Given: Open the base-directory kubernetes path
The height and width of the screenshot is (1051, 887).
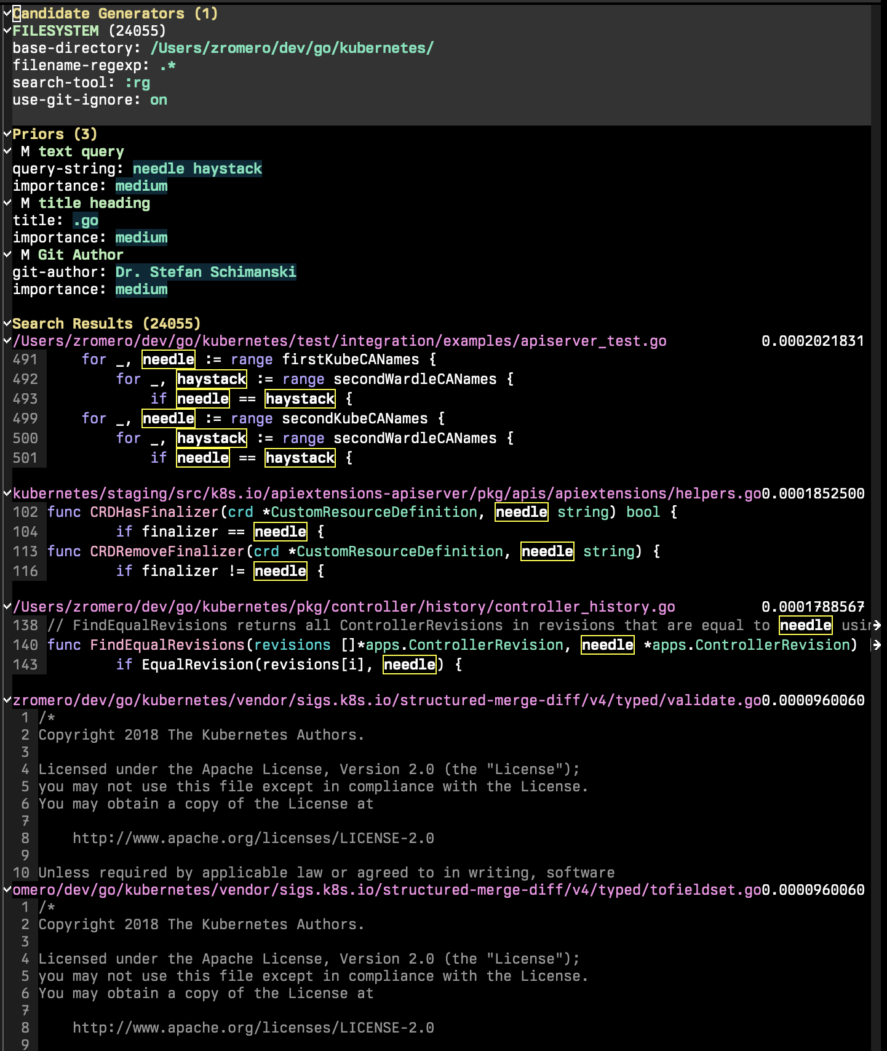Looking at the screenshot, I should point(292,48).
